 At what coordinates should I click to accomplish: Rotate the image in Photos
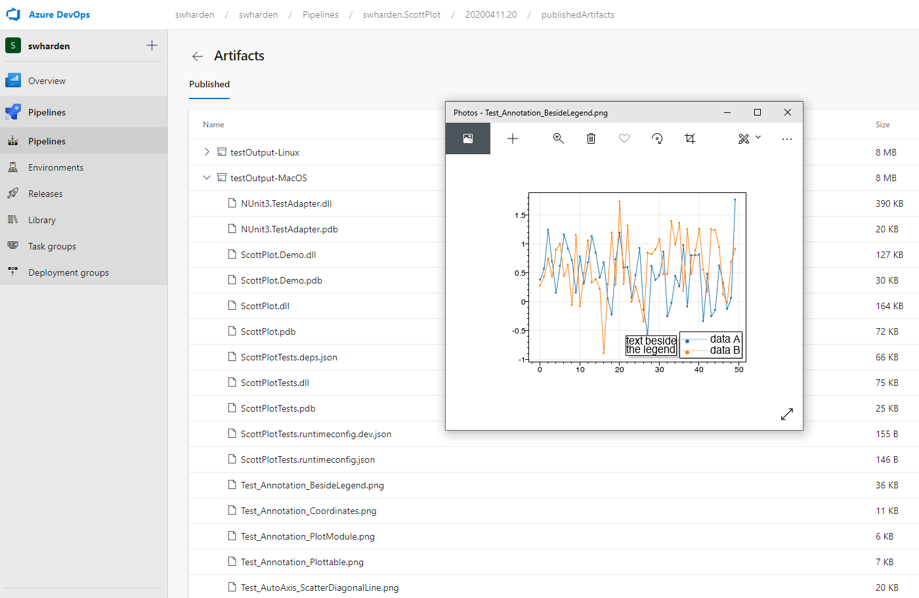(656, 139)
